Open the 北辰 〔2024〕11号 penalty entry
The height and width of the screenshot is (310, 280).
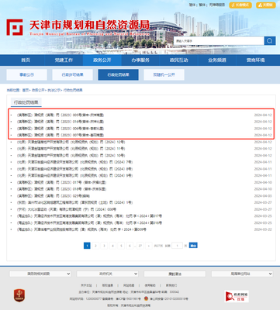click(71, 149)
